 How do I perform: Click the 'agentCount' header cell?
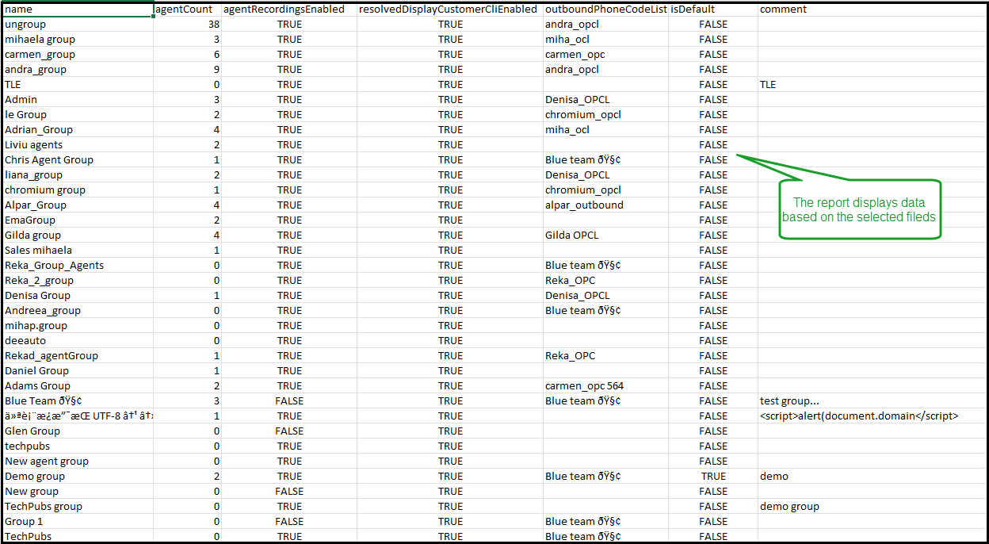[187, 10]
